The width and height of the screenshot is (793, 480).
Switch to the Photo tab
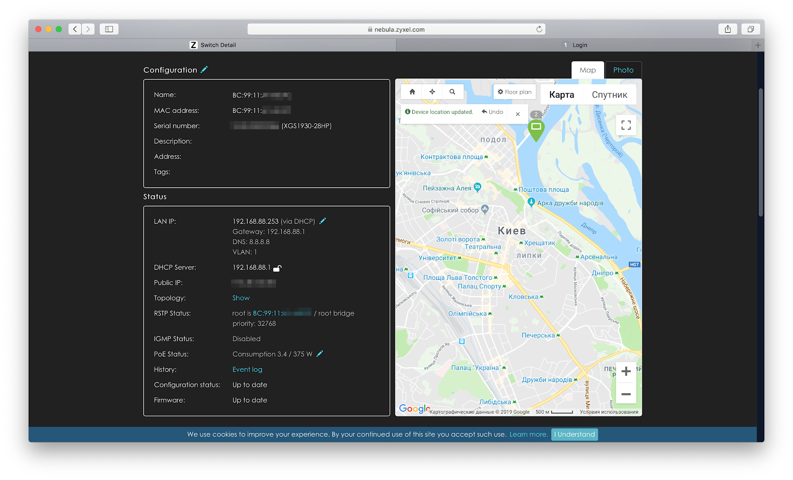623,70
